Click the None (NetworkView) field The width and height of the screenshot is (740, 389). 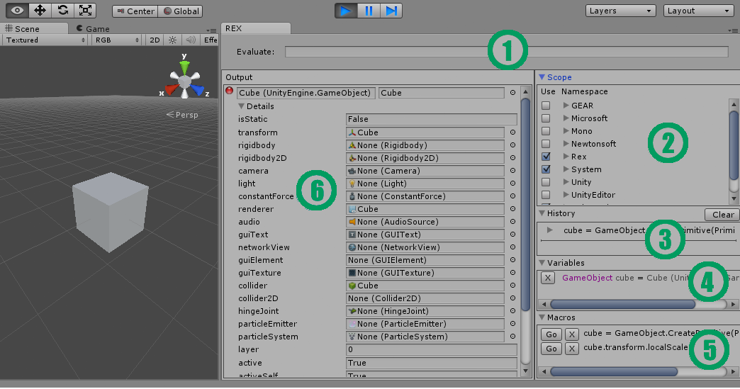tap(425, 247)
